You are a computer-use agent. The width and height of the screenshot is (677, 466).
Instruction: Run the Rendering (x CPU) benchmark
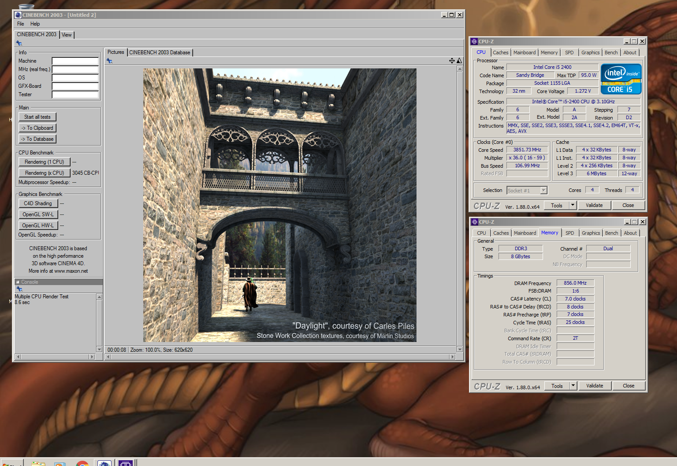click(x=45, y=173)
